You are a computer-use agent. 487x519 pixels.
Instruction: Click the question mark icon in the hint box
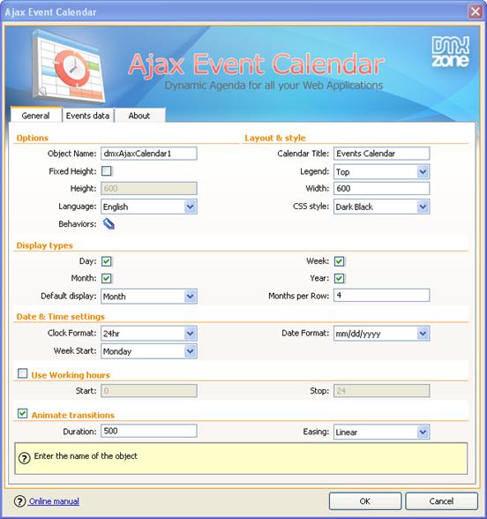25,458
